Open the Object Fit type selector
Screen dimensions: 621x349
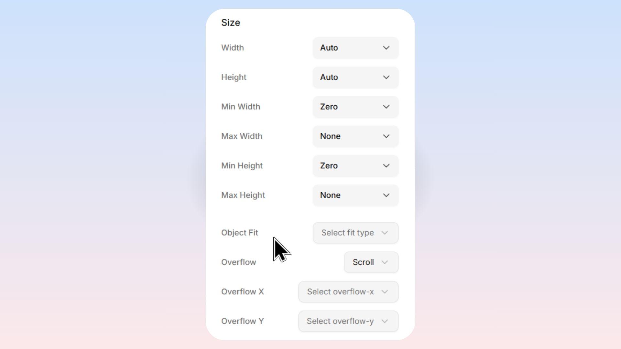tap(355, 233)
